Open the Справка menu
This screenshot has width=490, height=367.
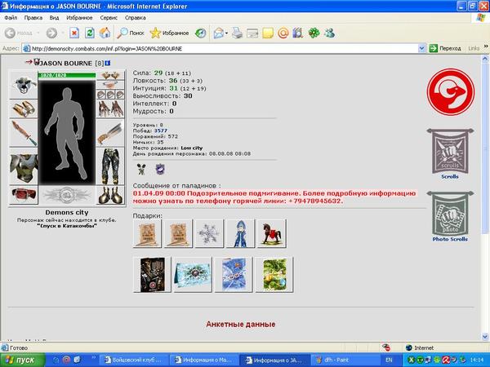coord(136,18)
